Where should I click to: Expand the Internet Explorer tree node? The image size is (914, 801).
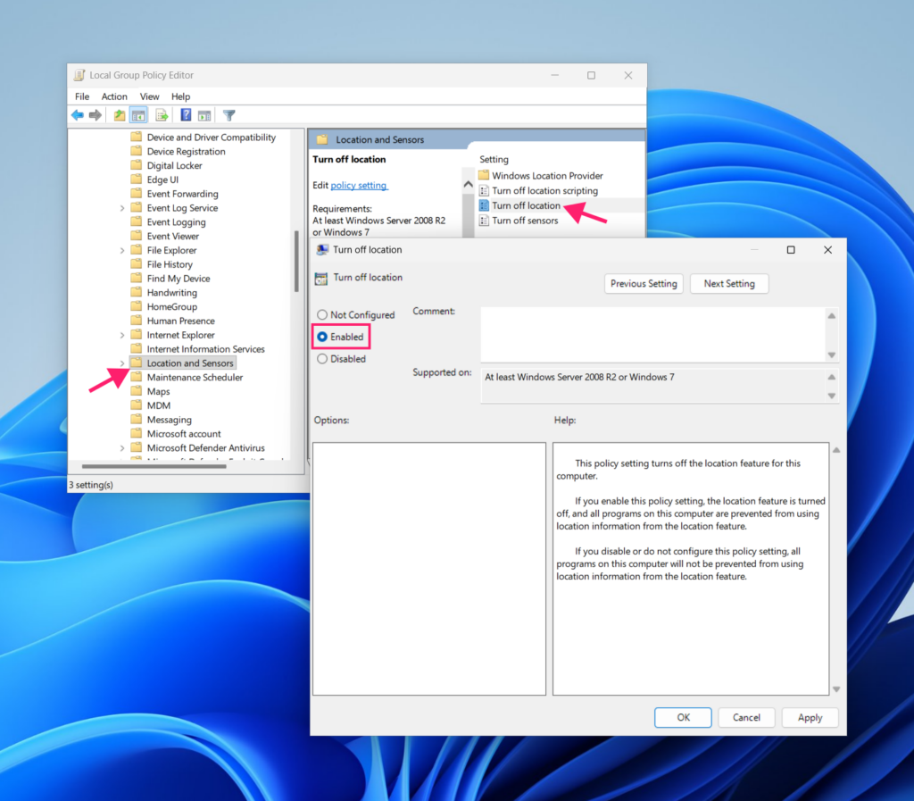coord(121,335)
